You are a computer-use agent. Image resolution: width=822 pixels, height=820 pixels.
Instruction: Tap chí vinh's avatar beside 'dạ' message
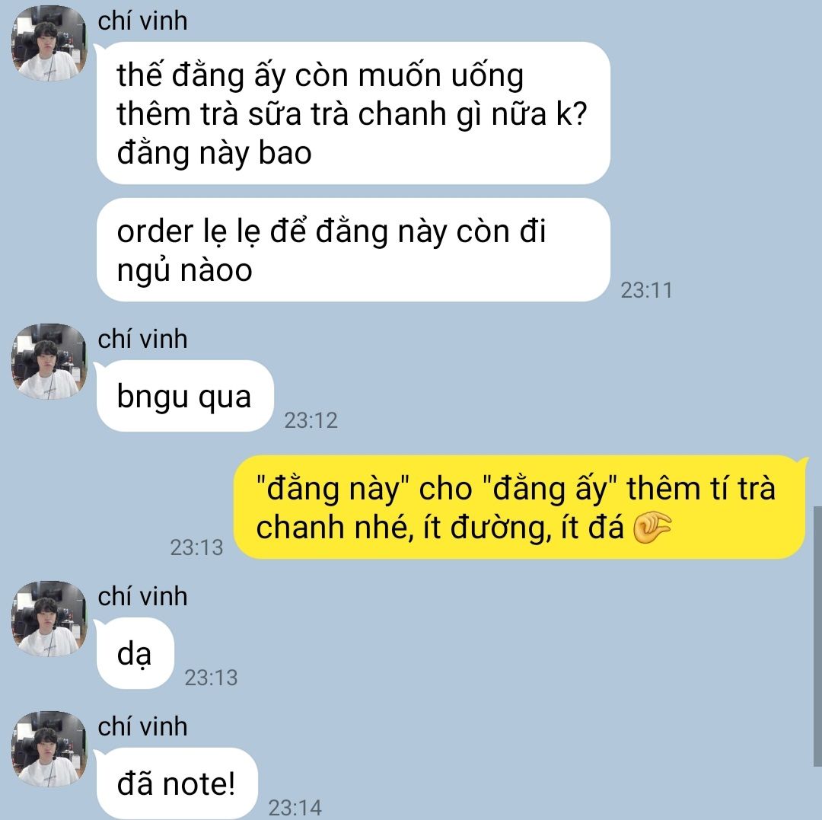(x=49, y=619)
